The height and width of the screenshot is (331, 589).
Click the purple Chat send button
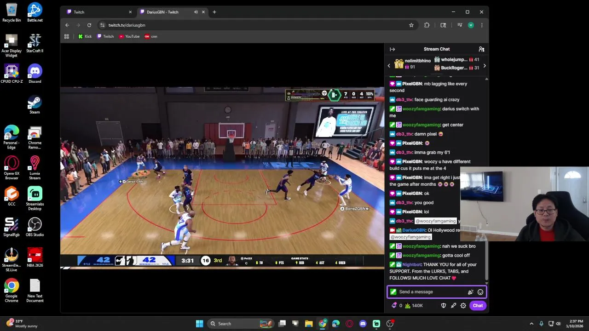pyautogui.click(x=478, y=306)
